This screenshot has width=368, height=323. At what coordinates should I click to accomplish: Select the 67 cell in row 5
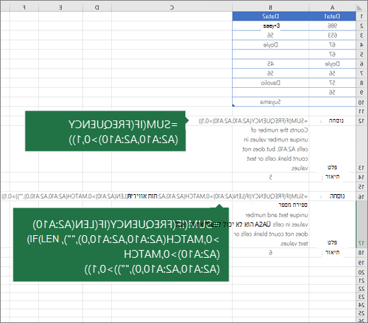[x=332, y=55]
